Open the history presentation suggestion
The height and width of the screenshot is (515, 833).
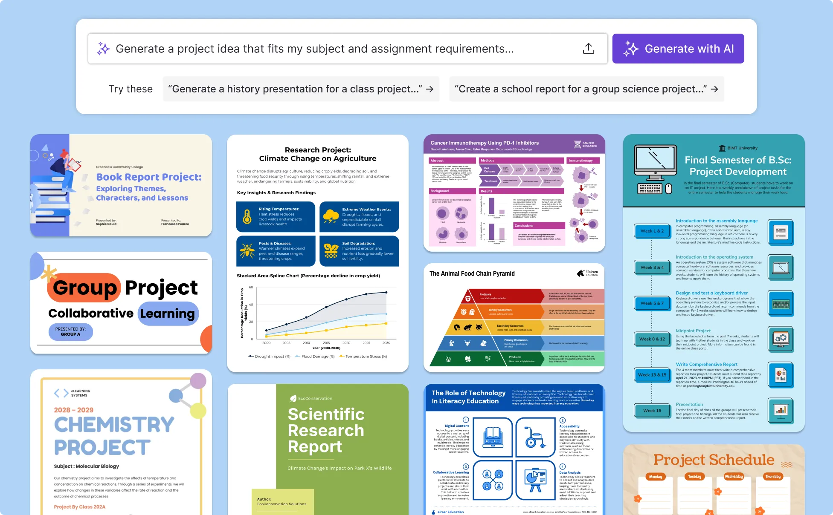301,89
